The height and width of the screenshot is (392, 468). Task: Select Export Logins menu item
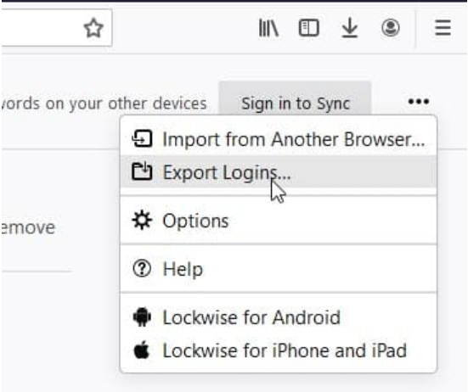279,172
